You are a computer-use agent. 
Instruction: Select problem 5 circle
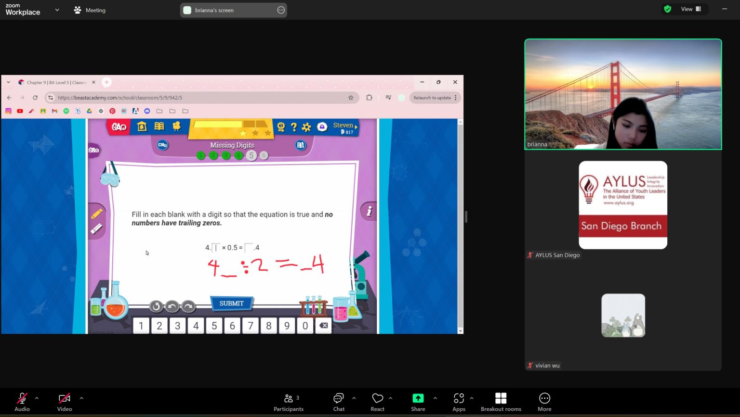pos(251,155)
